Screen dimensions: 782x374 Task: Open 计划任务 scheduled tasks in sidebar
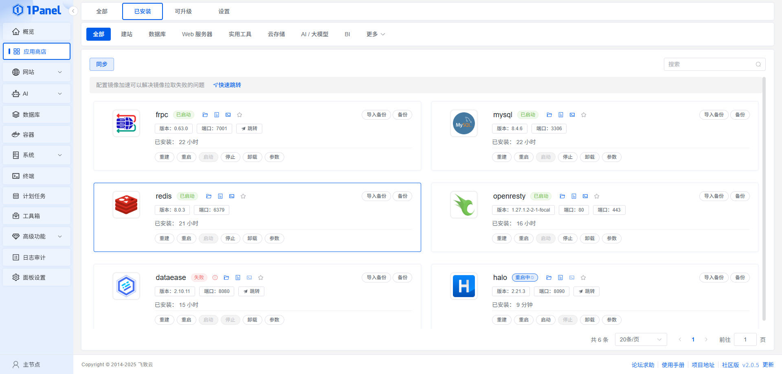pos(37,196)
